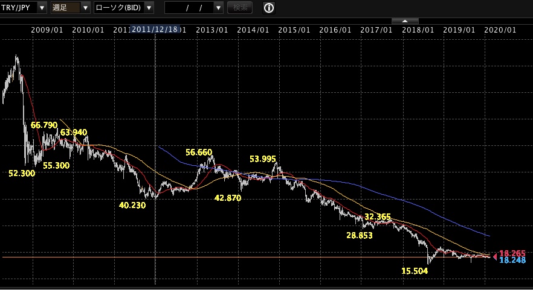Click the 2009/01 axis date label

47,30
